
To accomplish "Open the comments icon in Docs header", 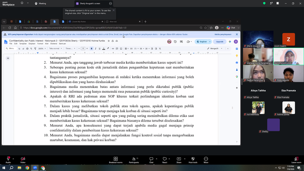I will [x=181, y=42].
